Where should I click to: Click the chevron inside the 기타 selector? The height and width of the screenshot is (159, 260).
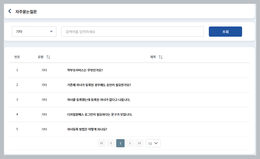(52, 31)
